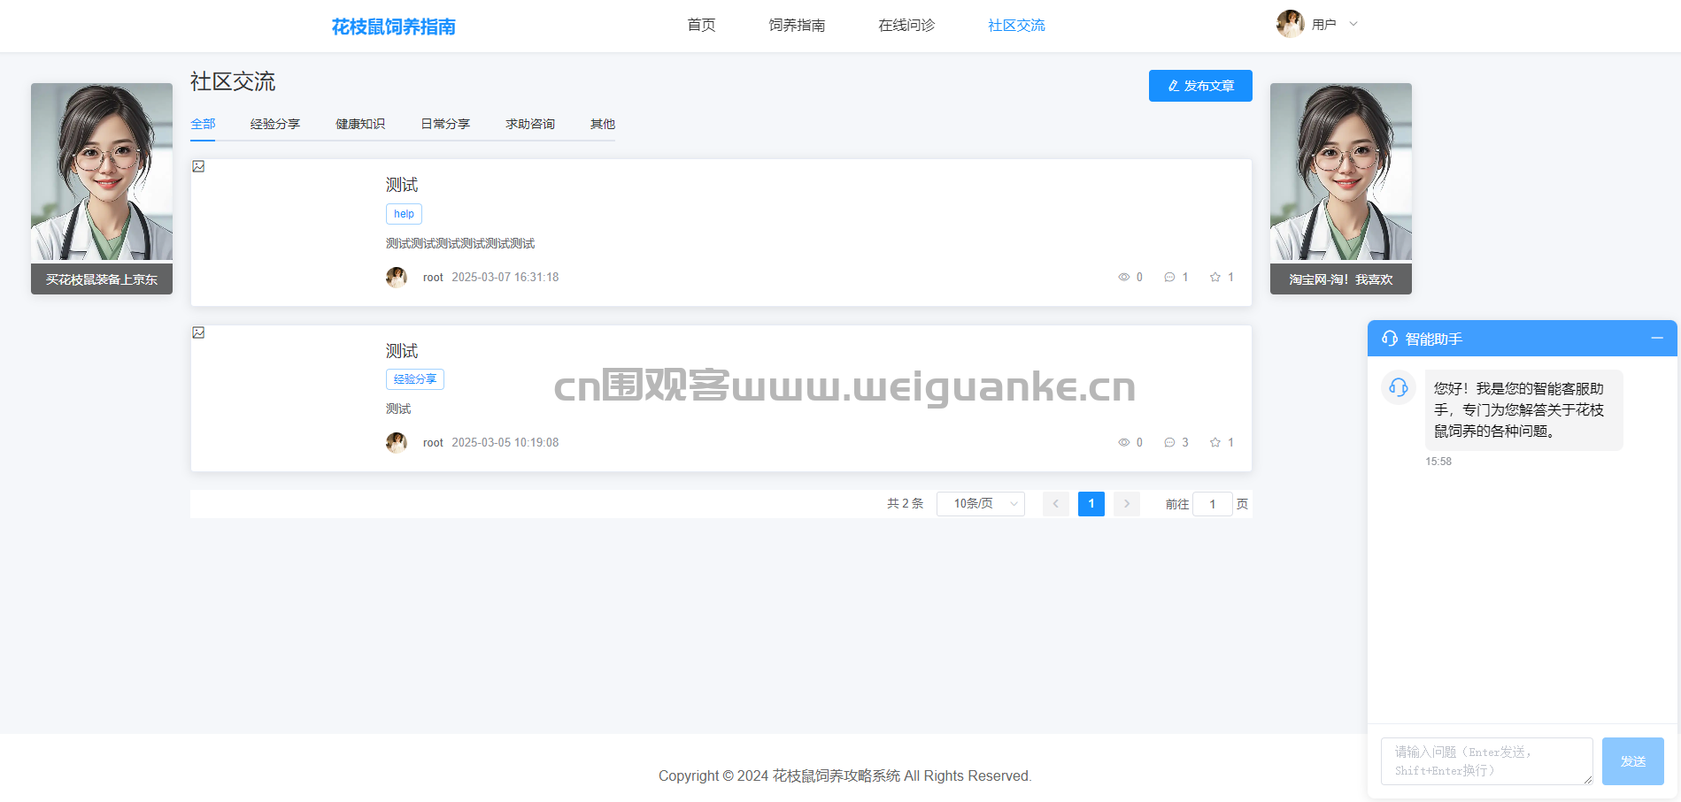The height and width of the screenshot is (802, 1681).
Task: Select 社区交流 nav item
Action: pos(1016,25)
